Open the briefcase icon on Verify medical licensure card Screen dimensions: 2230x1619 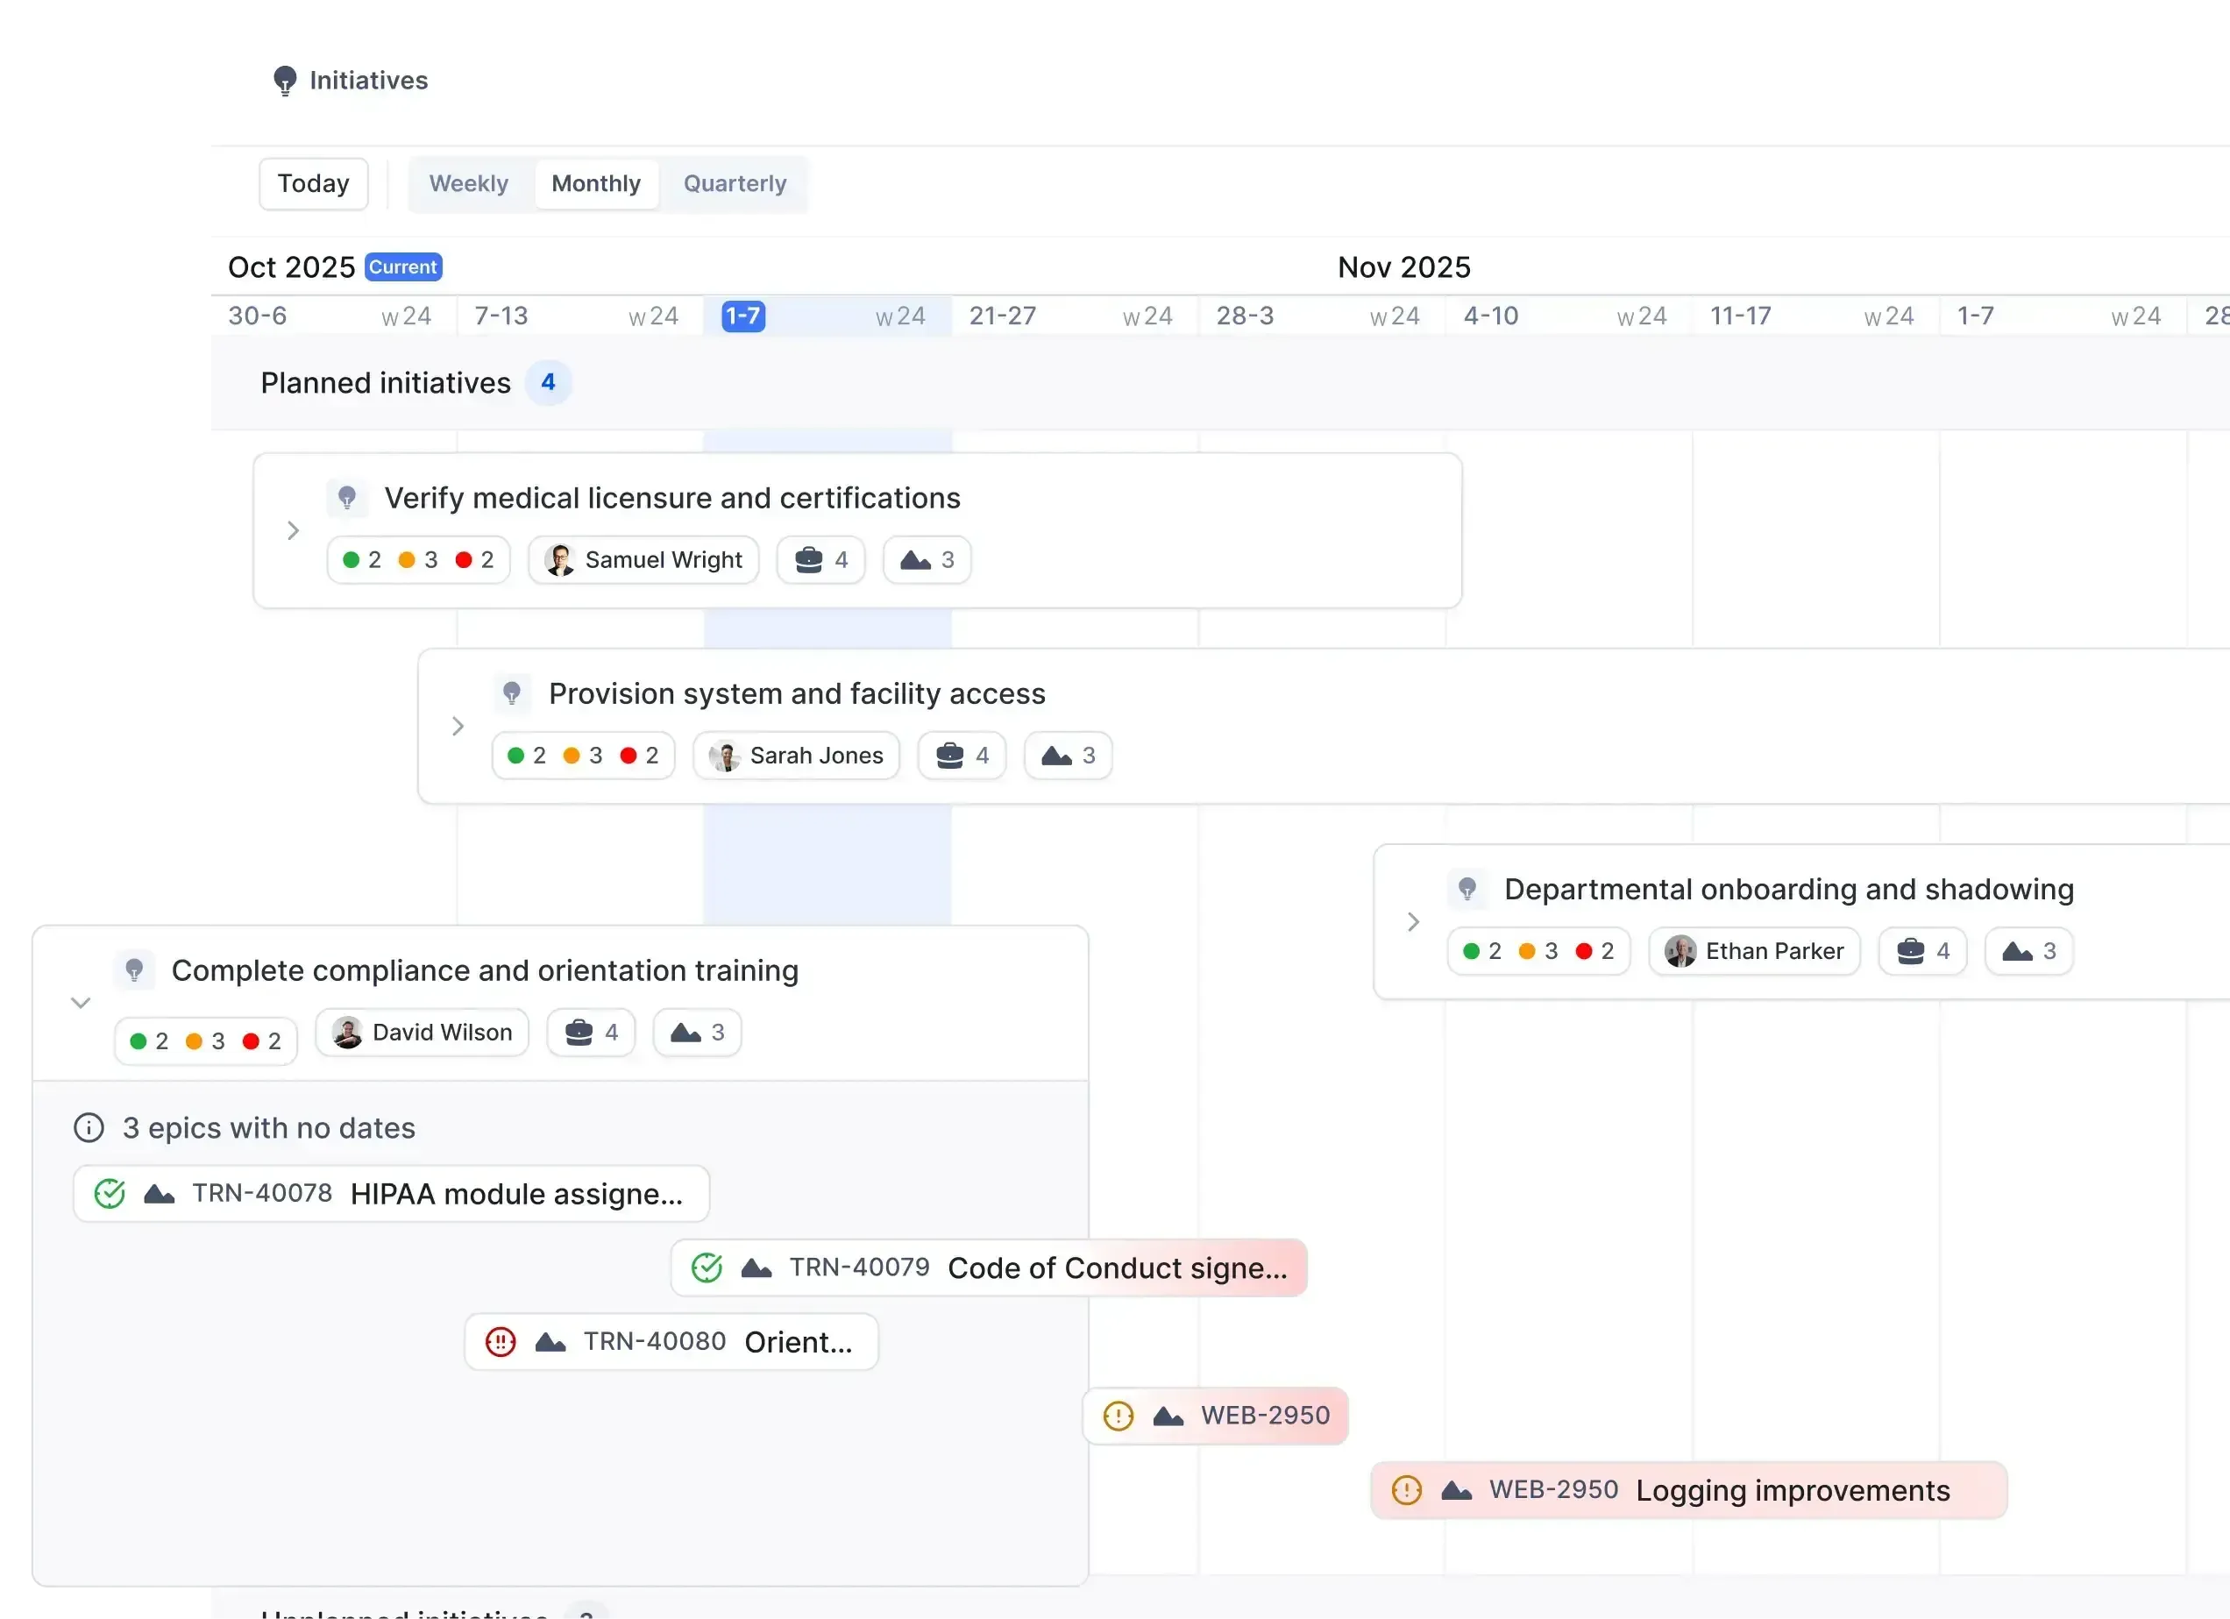click(x=810, y=559)
